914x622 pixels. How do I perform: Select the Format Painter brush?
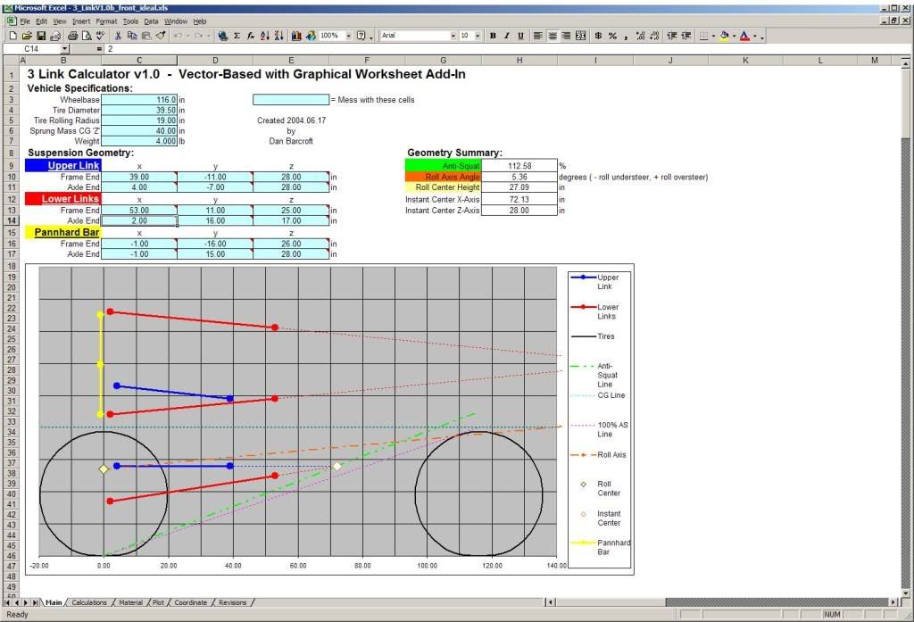[x=161, y=36]
